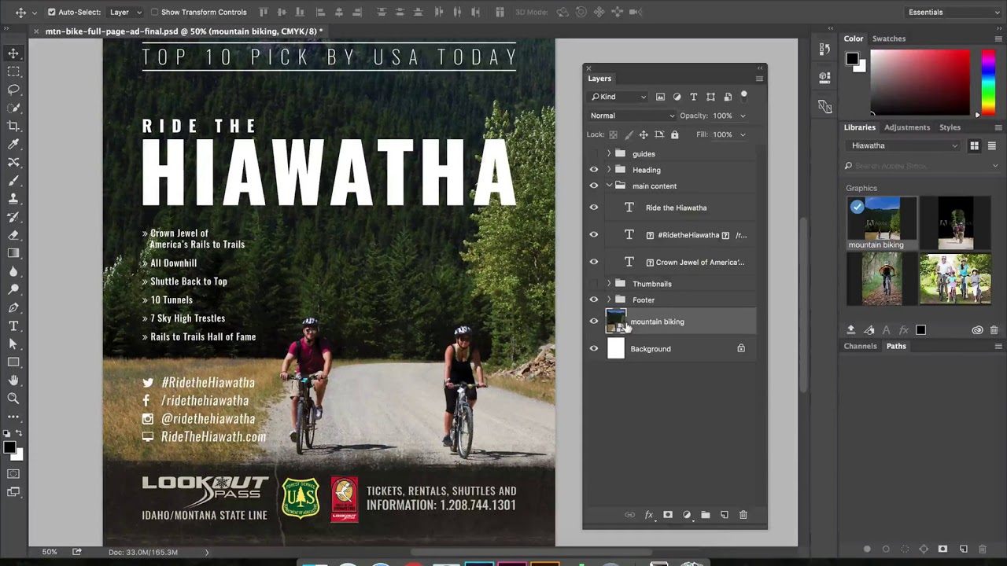Image resolution: width=1007 pixels, height=566 pixels.
Task: Switch to the Swatches tab
Action: [889, 39]
